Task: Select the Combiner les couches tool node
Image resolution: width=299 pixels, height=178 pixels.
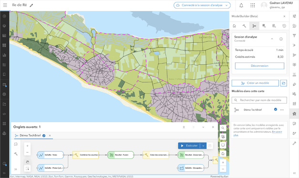Action: click(86, 155)
